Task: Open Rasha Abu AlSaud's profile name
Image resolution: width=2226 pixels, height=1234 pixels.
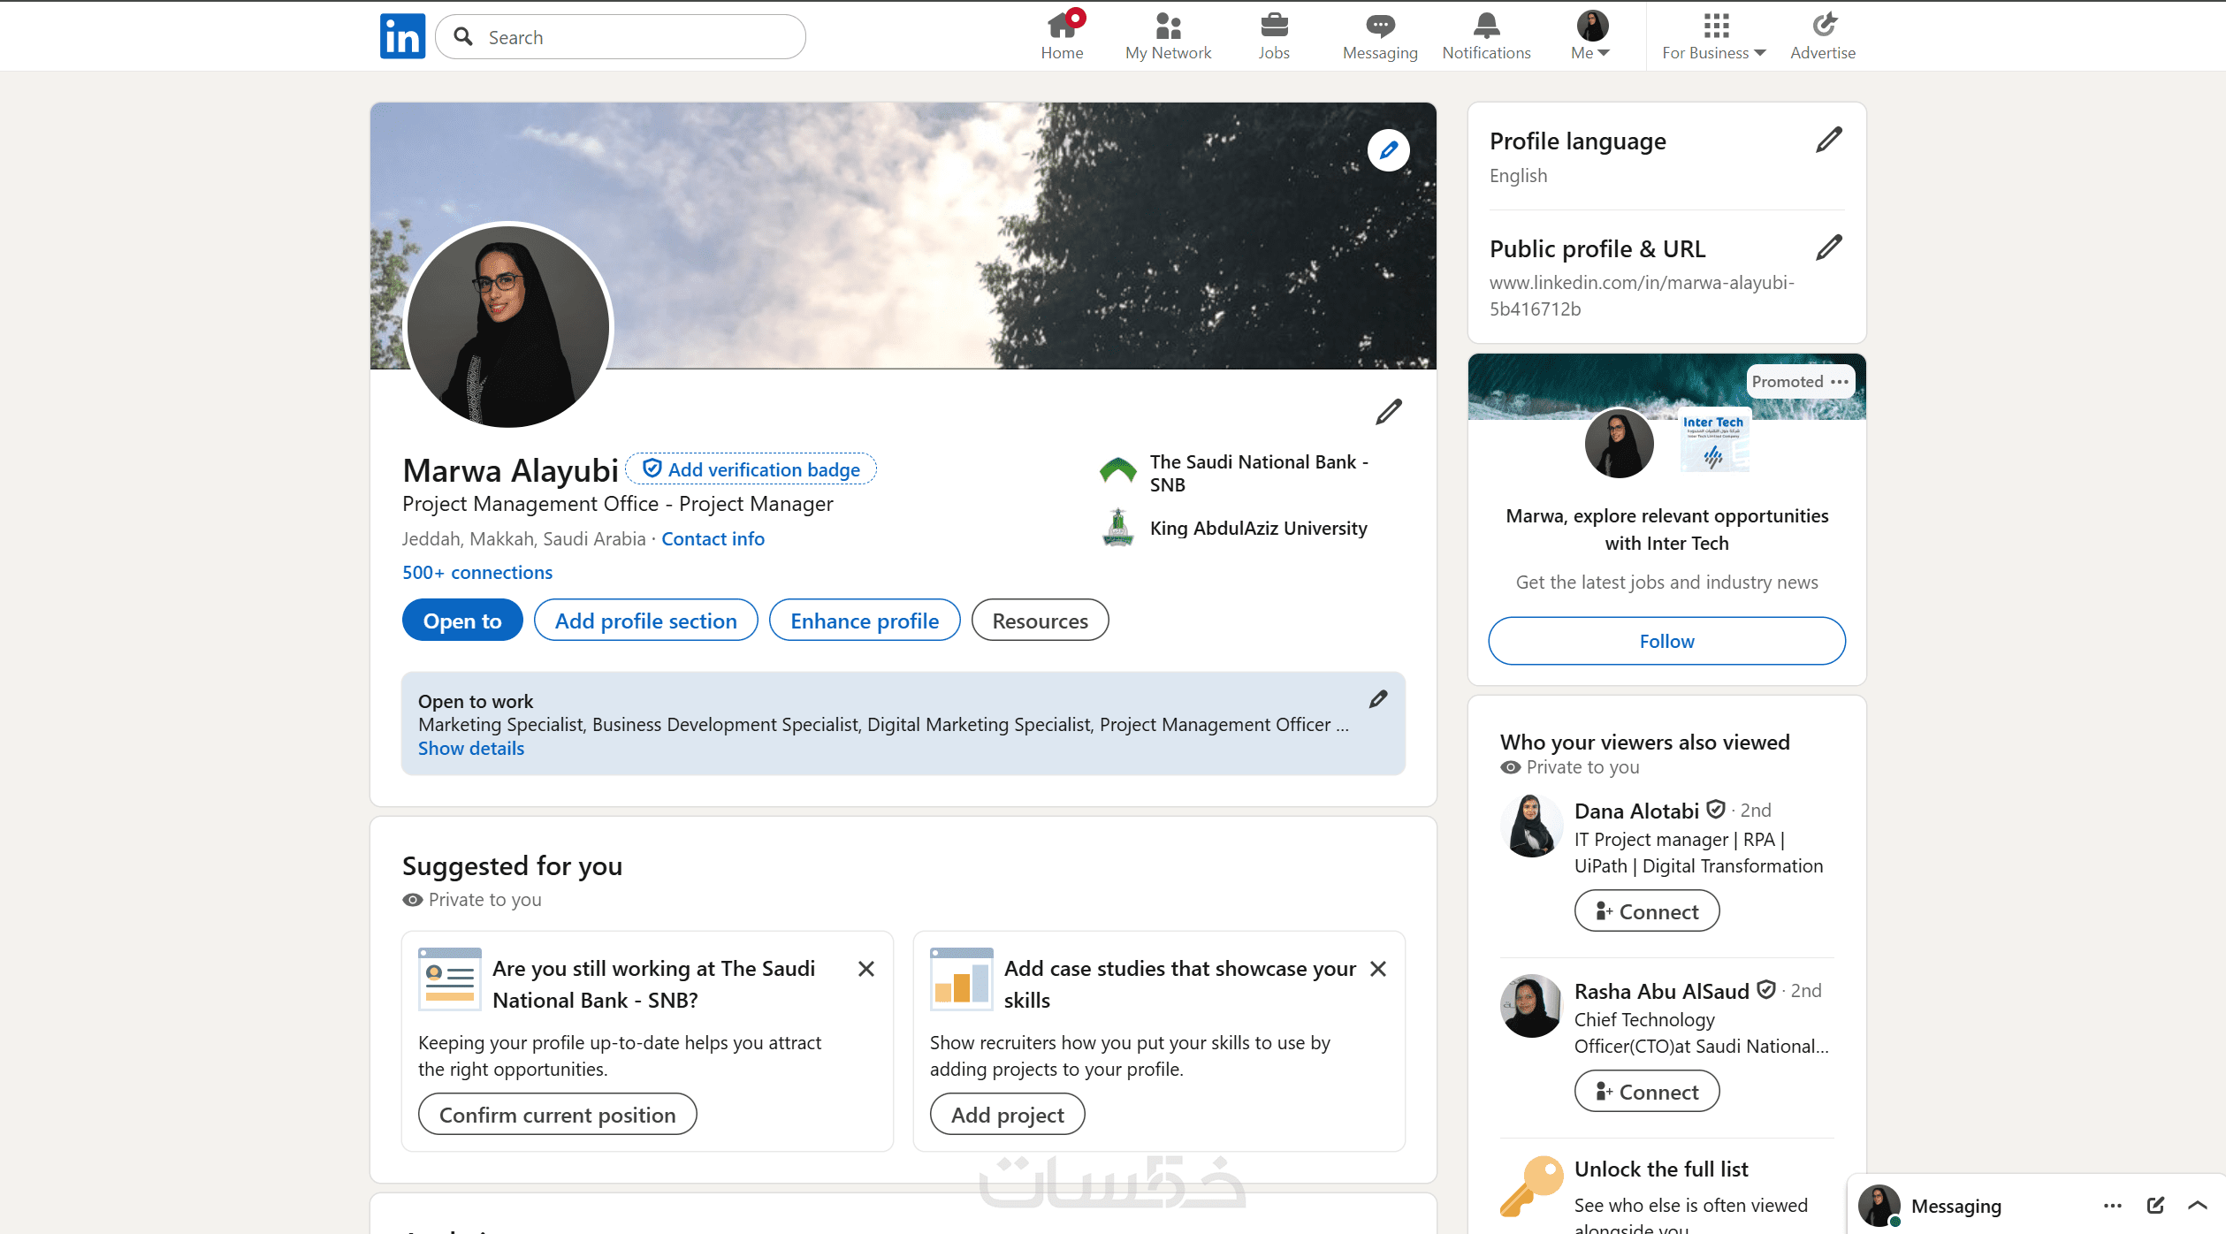Action: click(x=1662, y=992)
